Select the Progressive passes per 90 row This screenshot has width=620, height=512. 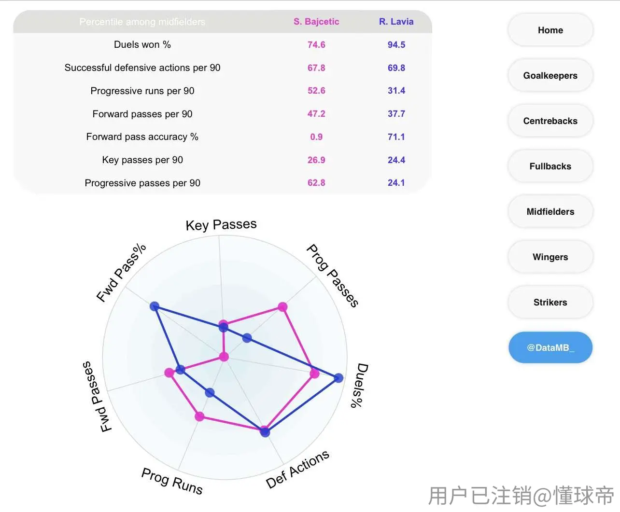click(223, 183)
